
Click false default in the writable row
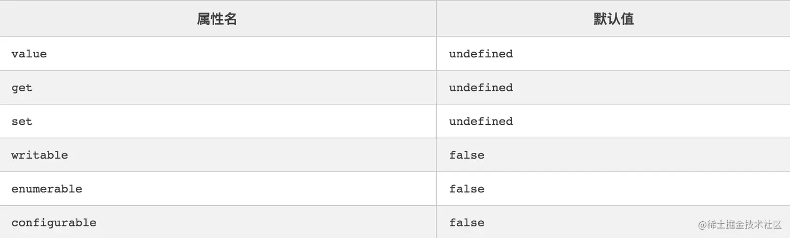pos(467,155)
